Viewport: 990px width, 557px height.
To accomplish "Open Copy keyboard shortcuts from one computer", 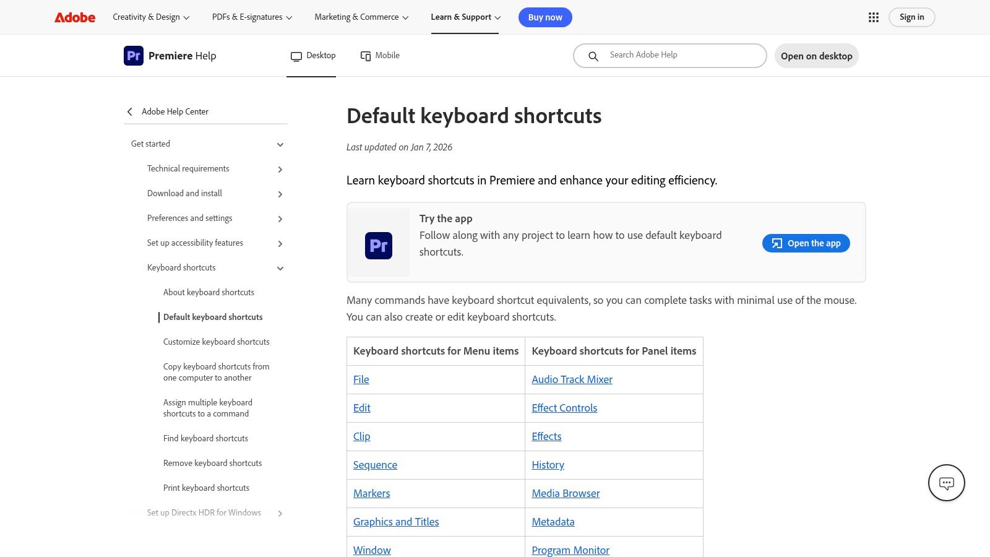I will (x=217, y=372).
